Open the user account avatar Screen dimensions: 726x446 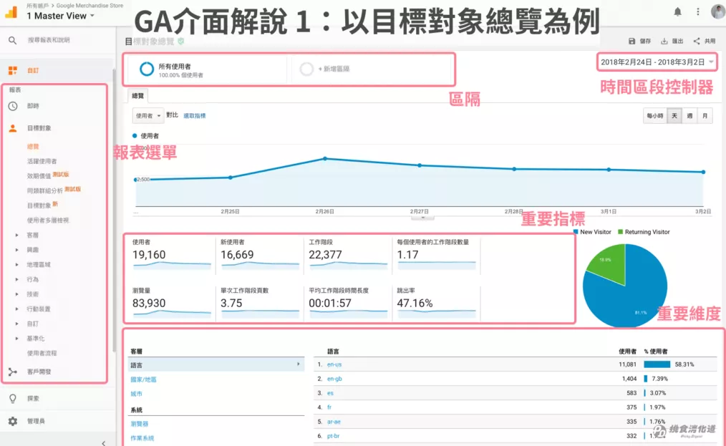pyautogui.click(x=718, y=11)
